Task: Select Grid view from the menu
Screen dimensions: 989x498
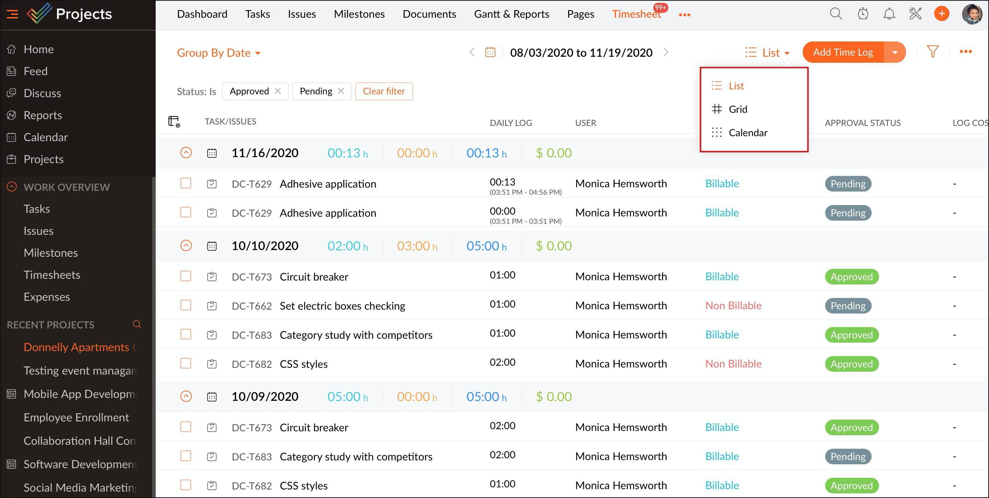Action: pos(738,110)
